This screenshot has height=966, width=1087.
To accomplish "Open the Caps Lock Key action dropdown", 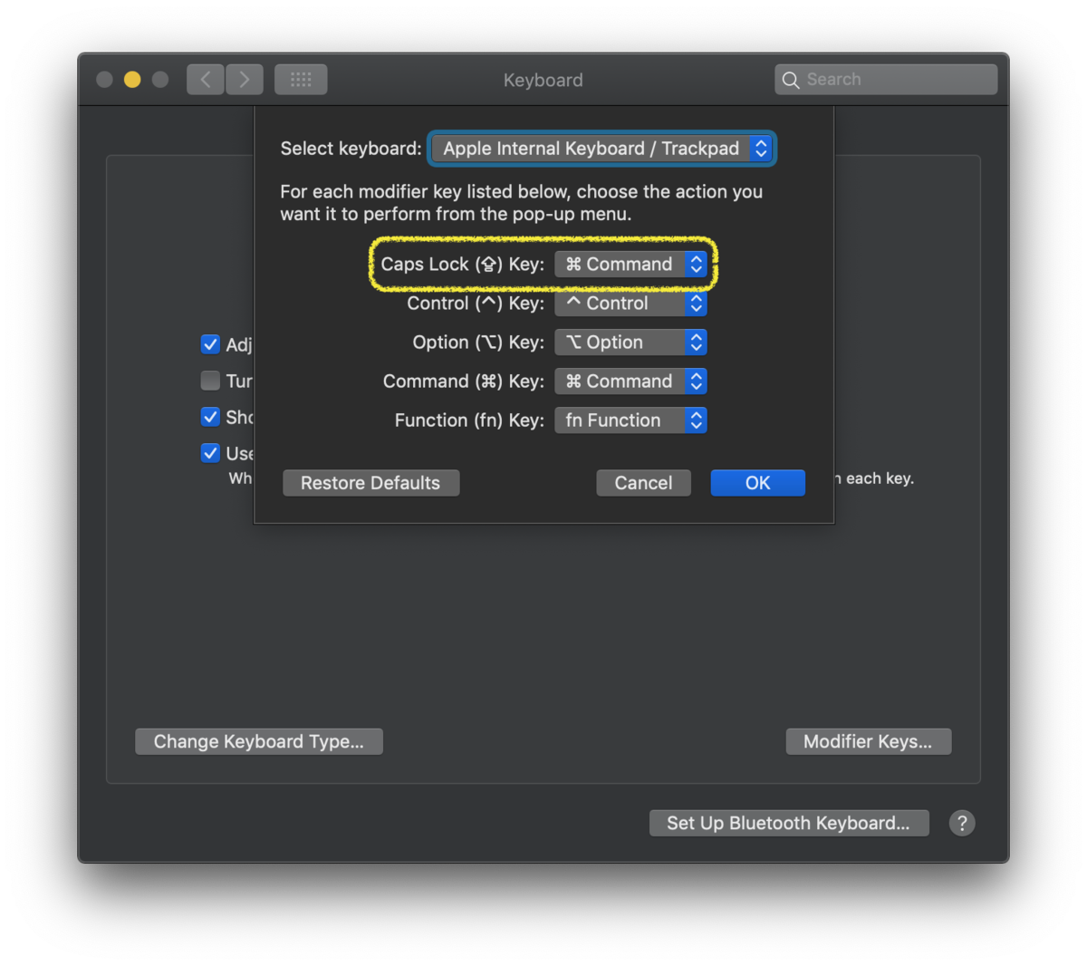I will pyautogui.click(x=630, y=264).
